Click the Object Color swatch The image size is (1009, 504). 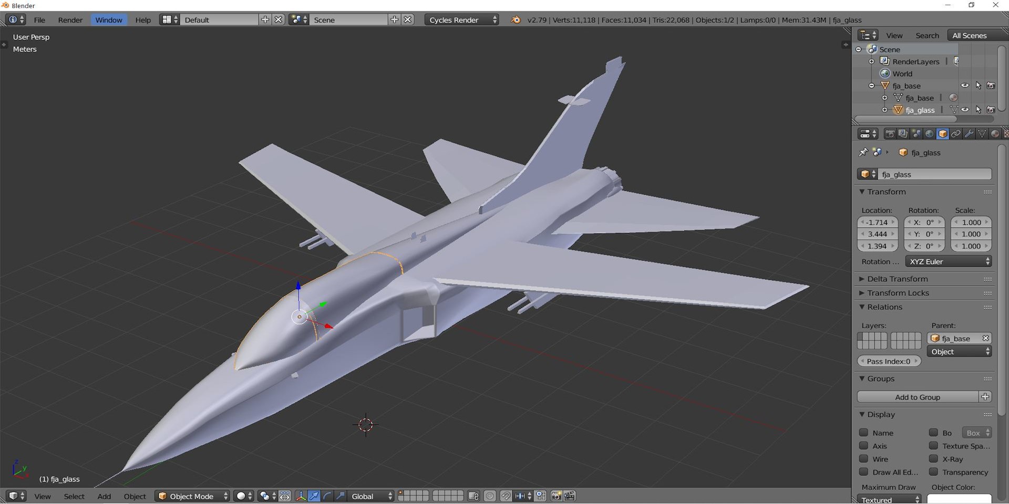(x=959, y=499)
